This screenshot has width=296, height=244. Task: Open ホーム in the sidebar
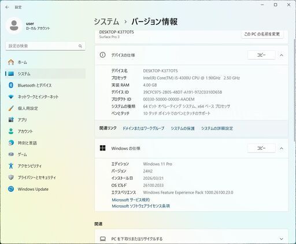click(45, 62)
